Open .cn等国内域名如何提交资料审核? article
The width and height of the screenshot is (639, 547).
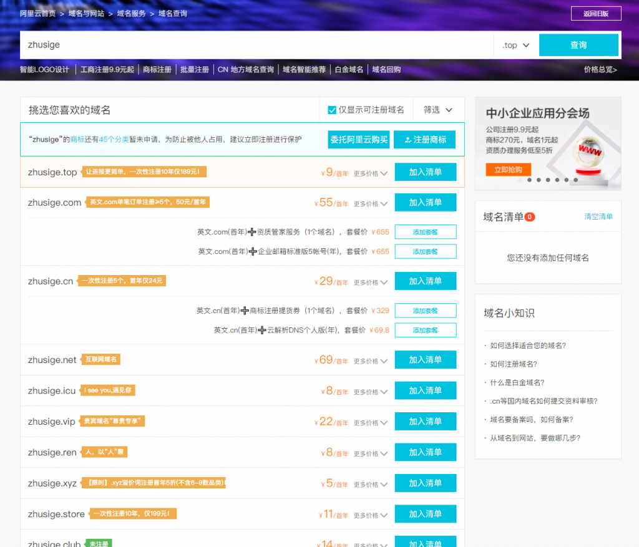[x=544, y=401]
